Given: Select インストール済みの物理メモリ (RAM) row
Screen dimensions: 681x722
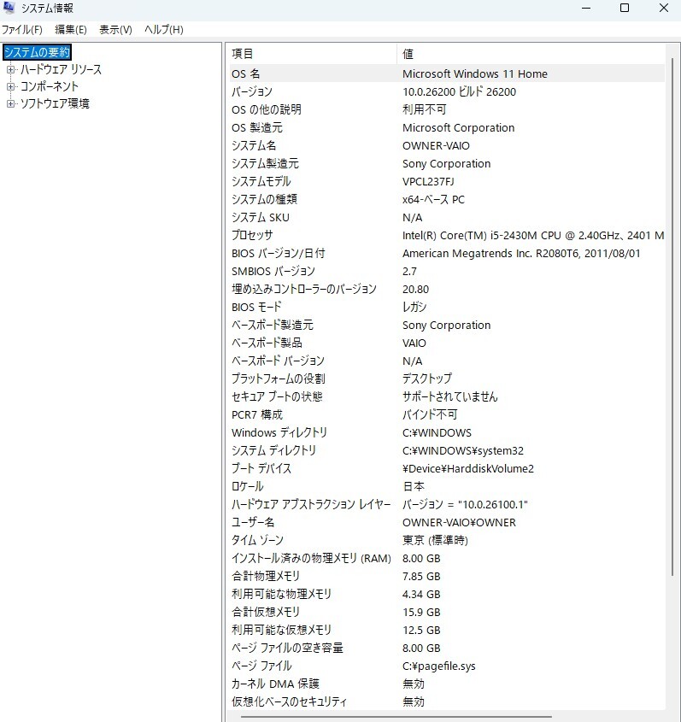Looking at the screenshot, I should [x=447, y=559].
